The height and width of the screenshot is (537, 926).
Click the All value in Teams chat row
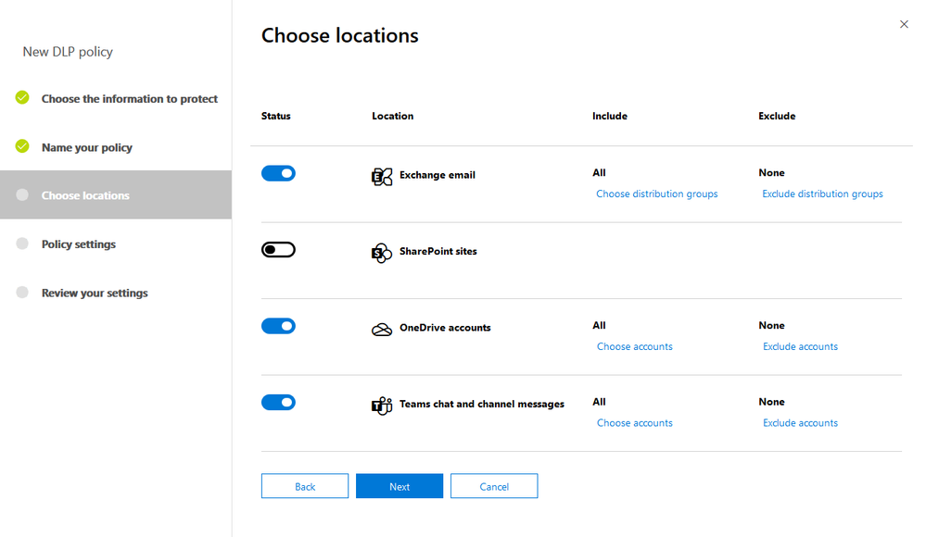tap(599, 401)
